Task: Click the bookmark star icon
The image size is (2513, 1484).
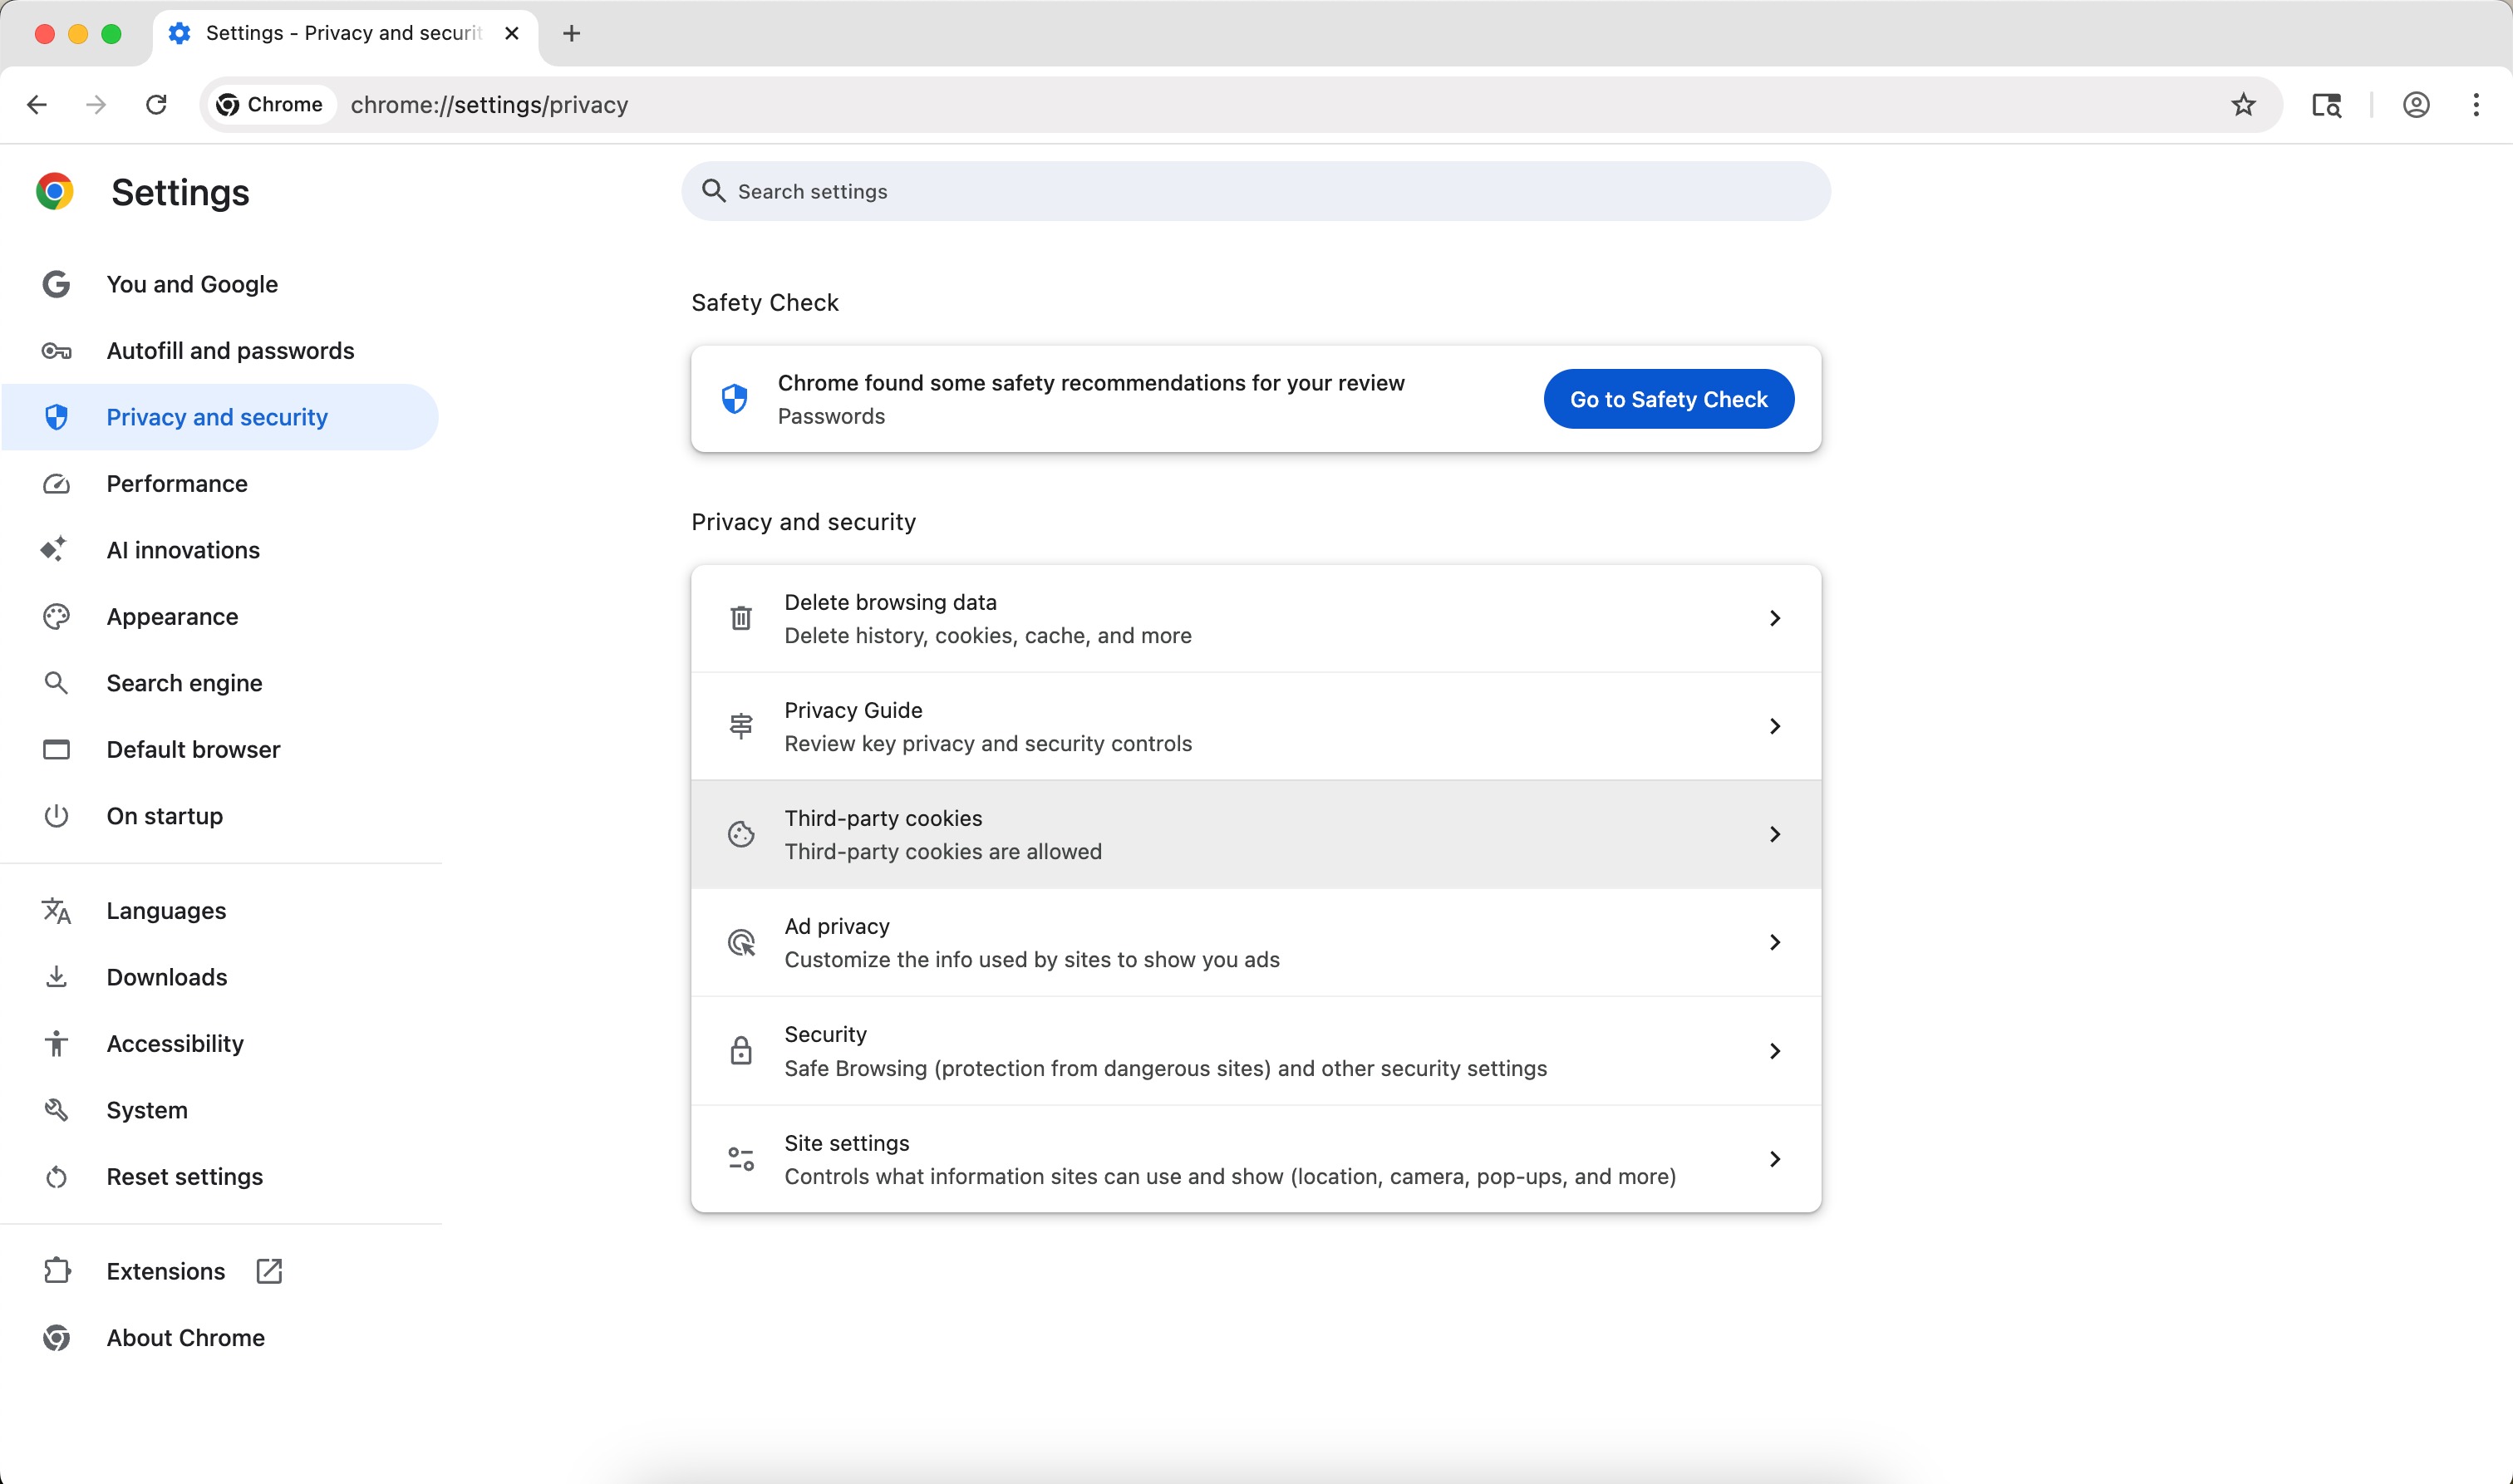Action: [x=2243, y=105]
